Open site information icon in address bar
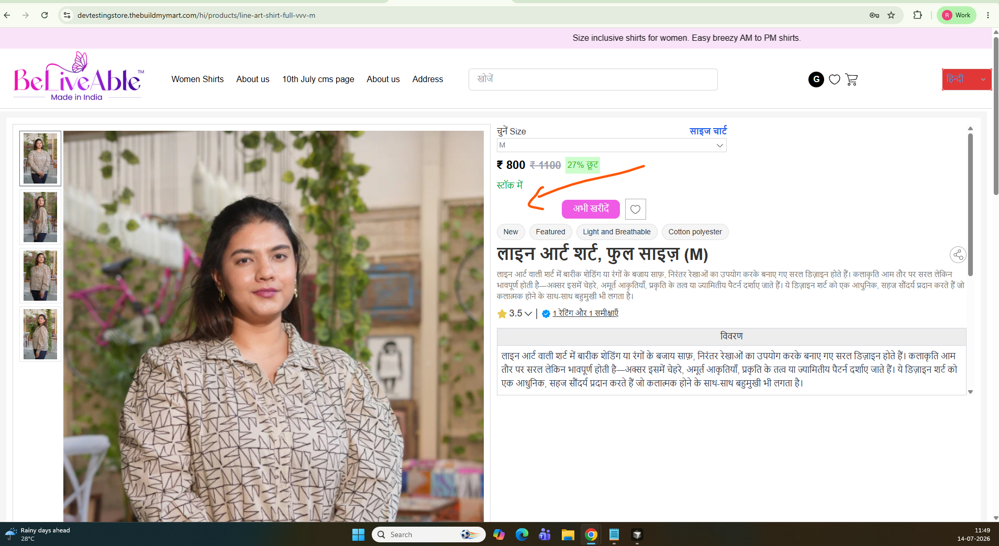Screen dimensions: 999x546 point(67,15)
